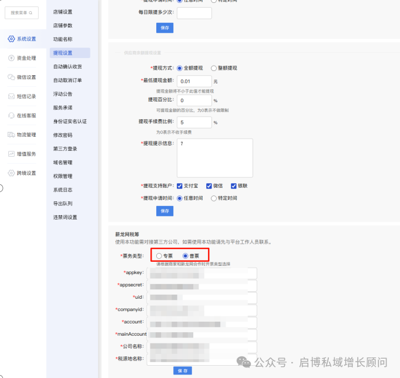Save the 薪龙网税筹 form at bottom
The width and height of the screenshot is (400, 378).
(183, 371)
